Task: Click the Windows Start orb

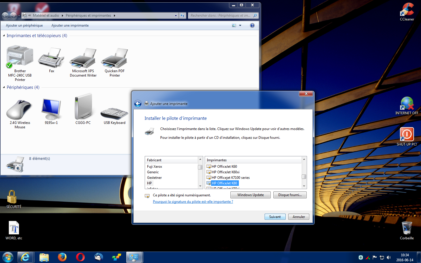Action: coord(8,257)
